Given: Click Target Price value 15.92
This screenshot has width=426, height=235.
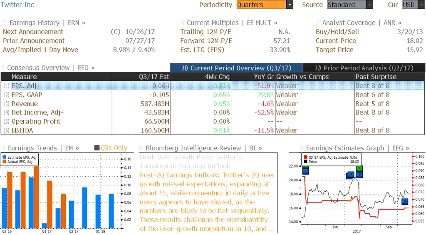Looking at the screenshot, I should [x=415, y=50].
